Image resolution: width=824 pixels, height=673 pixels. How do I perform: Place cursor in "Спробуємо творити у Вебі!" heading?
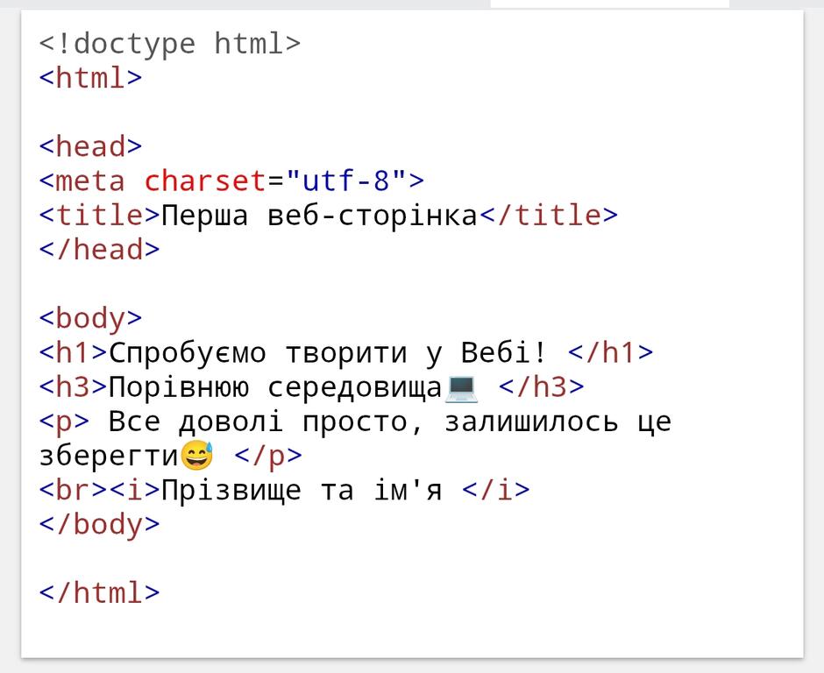click(329, 353)
